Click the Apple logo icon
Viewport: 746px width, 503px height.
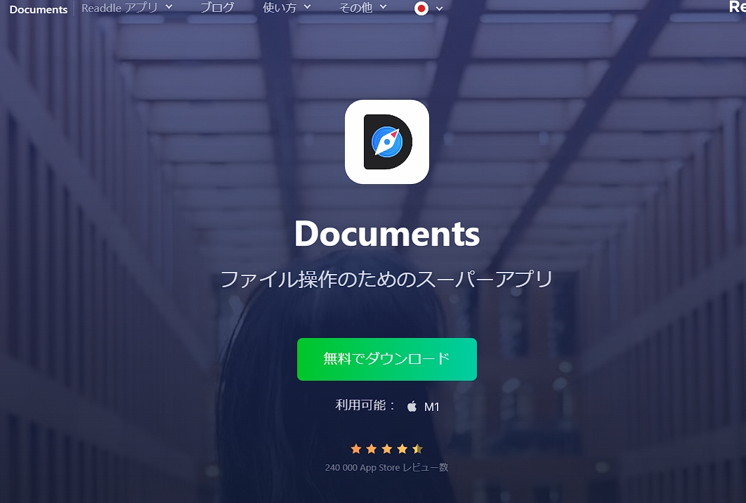tap(412, 406)
